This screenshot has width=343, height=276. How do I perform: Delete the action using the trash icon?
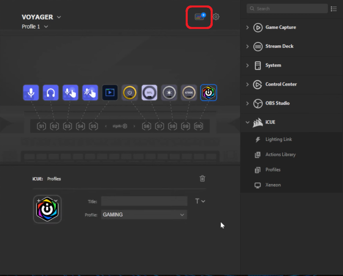202,178
